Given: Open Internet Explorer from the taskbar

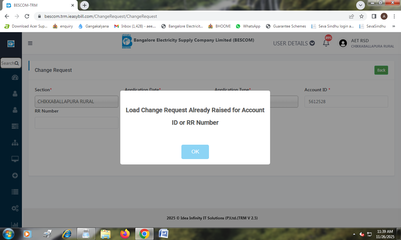Looking at the screenshot, I should pyautogui.click(x=66, y=233).
